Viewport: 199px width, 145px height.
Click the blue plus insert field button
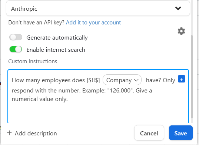[x=182, y=79]
